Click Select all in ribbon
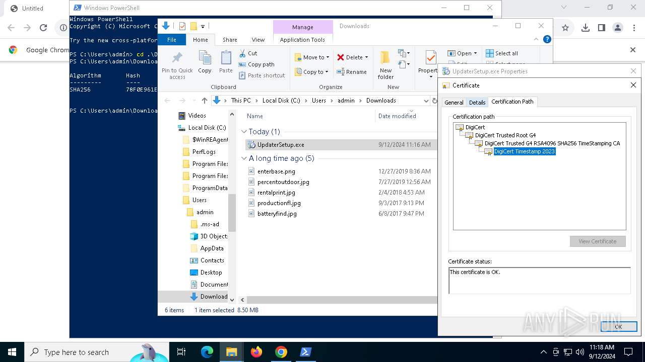645x362 pixels. [x=502, y=53]
